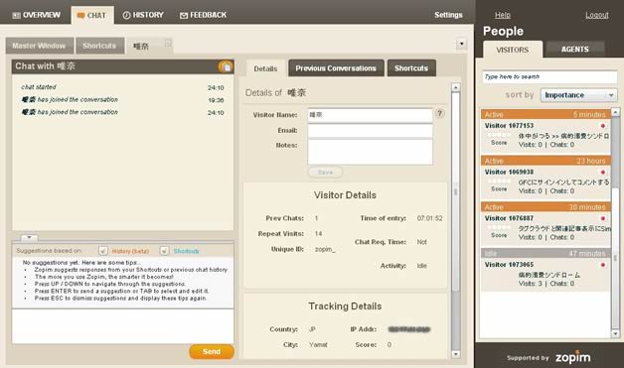
Task: Click score stars for Visitor 1076887
Action: click(499, 228)
